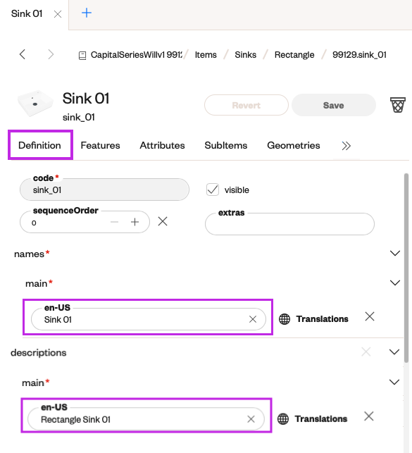Select 99129.sink_01 breadcrumb entry

(359, 55)
